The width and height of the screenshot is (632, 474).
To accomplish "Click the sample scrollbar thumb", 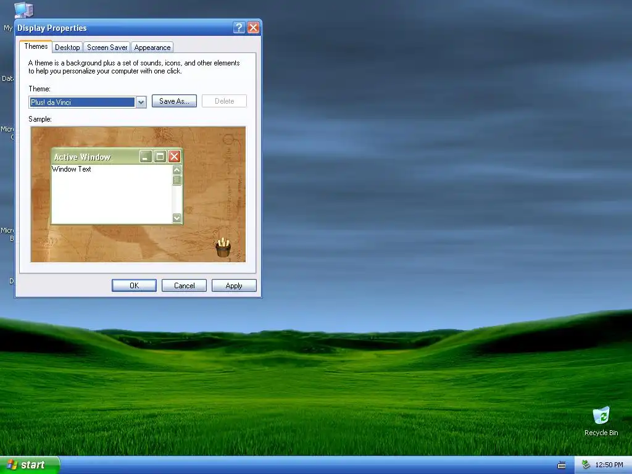I will coord(177,180).
